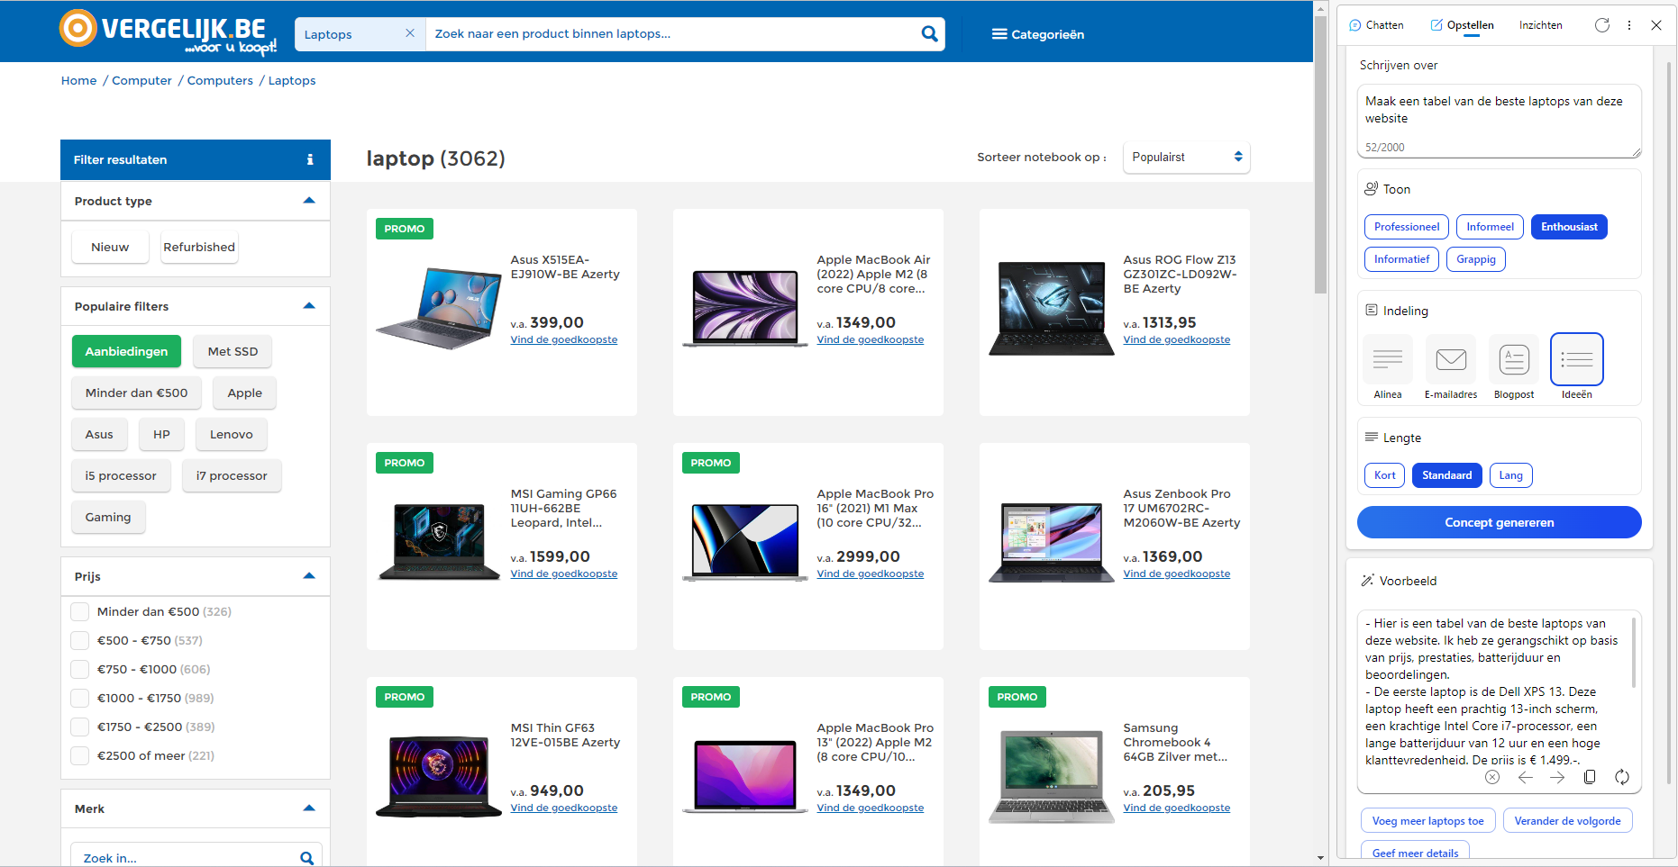The image size is (1678, 867).
Task: Open the Apple MacBook Air 2022 image
Action: tap(745, 308)
